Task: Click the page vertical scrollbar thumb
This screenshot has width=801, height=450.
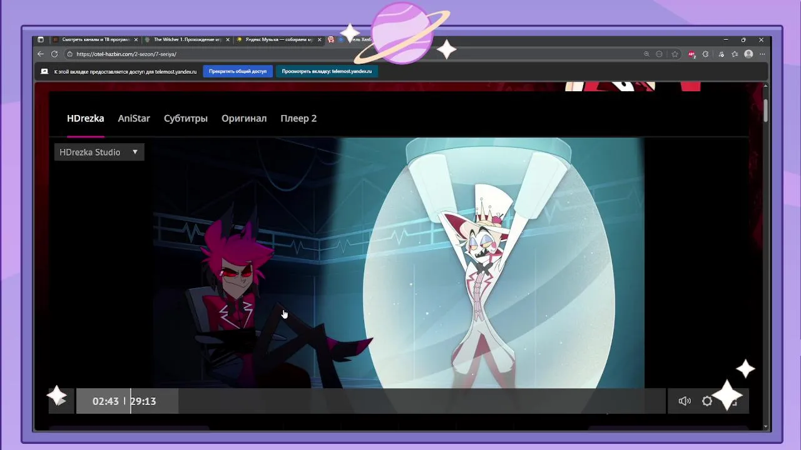Action: [x=766, y=110]
